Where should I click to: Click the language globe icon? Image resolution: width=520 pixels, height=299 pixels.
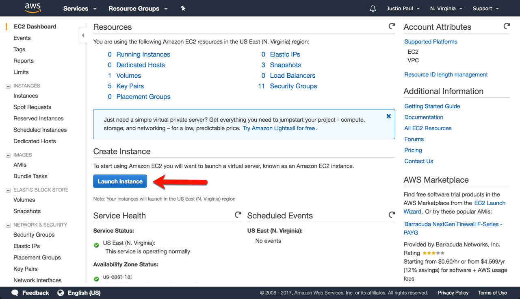(x=61, y=293)
